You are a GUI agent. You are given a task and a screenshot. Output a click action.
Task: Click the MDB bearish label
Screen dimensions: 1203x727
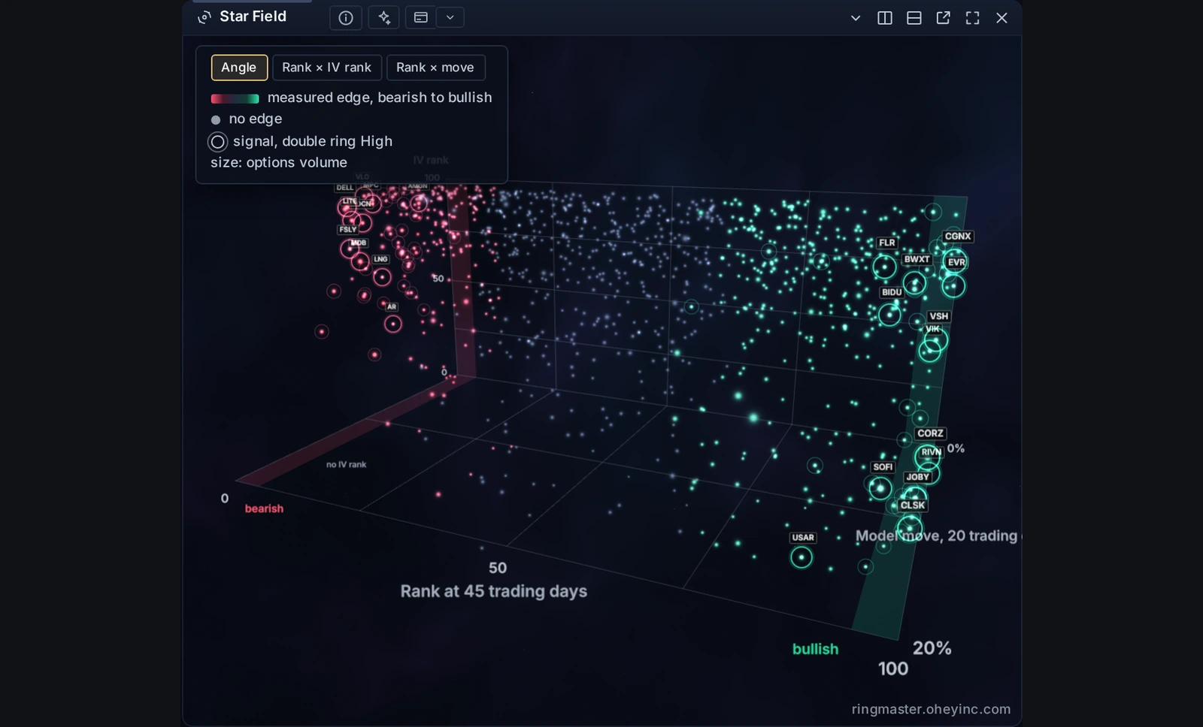coord(359,243)
